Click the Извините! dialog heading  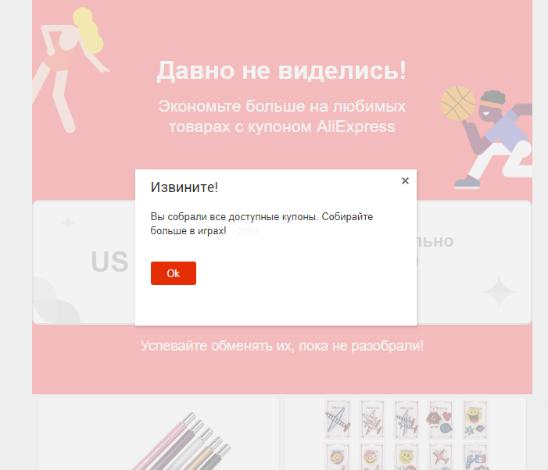pos(184,187)
